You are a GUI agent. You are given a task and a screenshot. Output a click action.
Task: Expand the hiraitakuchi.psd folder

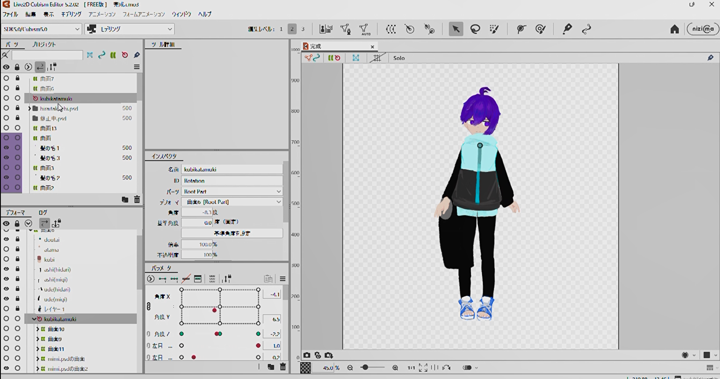(29, 108)
